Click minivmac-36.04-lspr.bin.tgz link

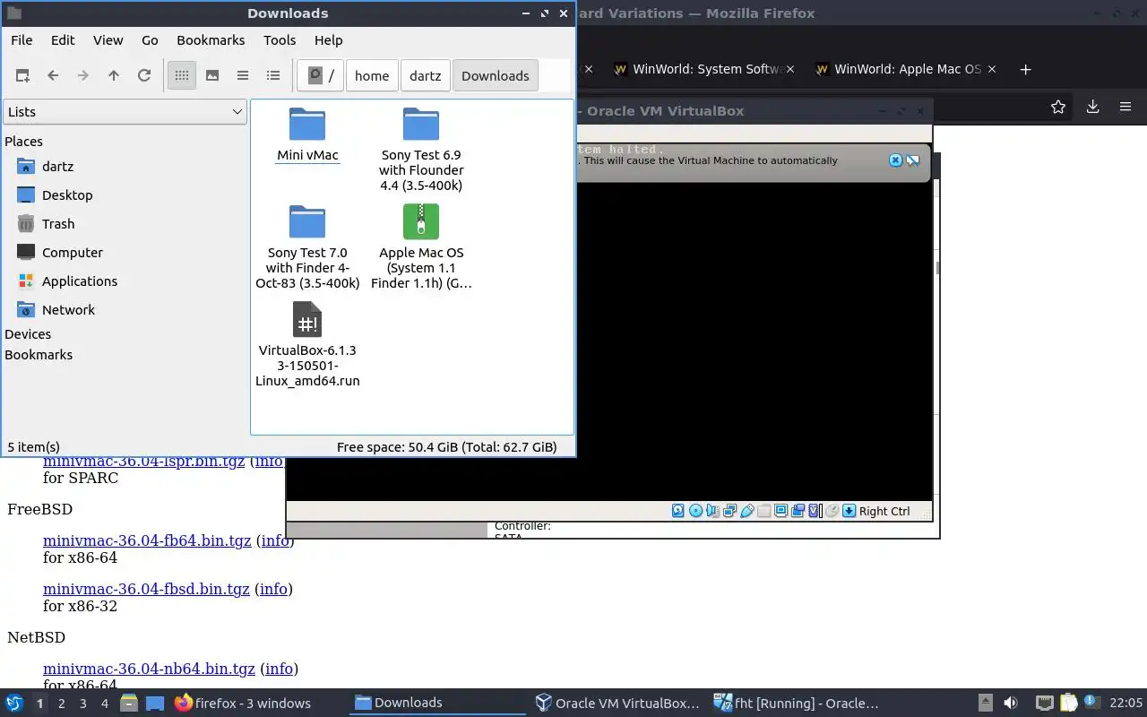click(144, 462)
